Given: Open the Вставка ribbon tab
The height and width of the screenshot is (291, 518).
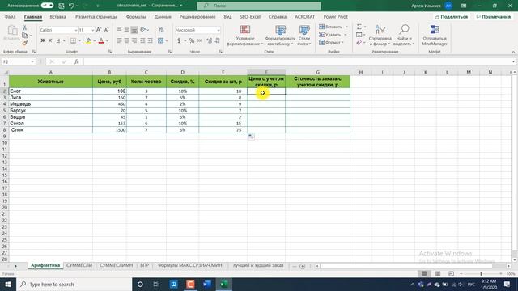Looking at the screenshot, I should [57, 16].
